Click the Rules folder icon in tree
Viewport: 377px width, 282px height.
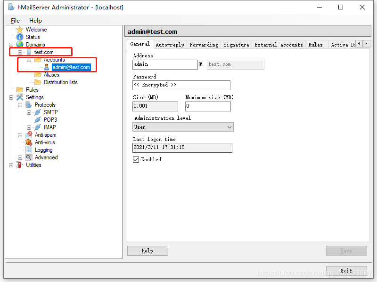click(20, 90)
